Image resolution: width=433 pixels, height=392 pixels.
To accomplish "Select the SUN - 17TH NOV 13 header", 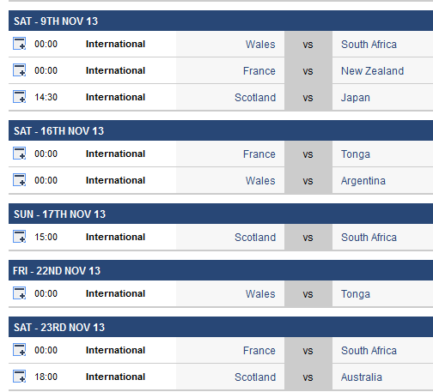I will pos(221,214).
